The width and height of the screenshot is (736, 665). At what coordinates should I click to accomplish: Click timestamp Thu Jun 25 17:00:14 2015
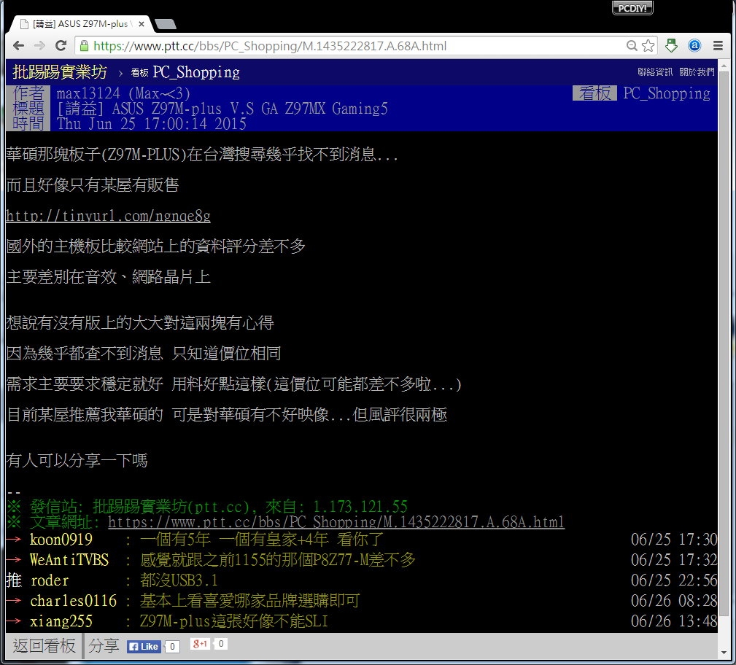pos(152,123)
